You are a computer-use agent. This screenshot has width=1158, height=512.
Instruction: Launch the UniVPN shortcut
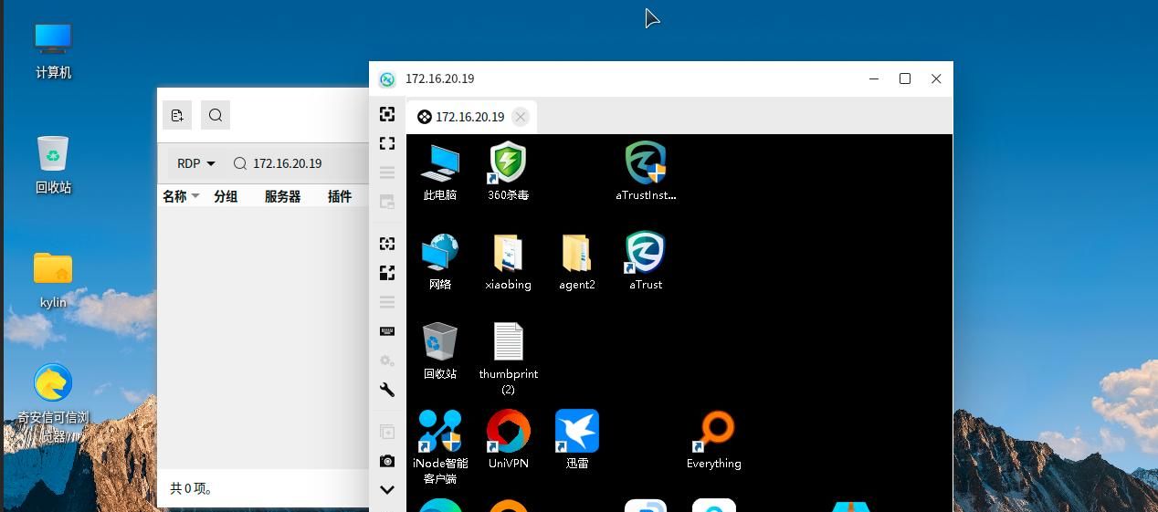[508, 440]
